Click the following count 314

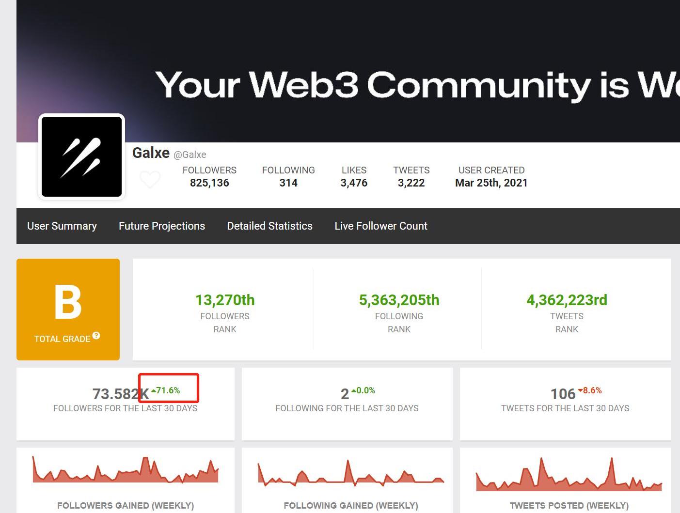coord(288,183)
